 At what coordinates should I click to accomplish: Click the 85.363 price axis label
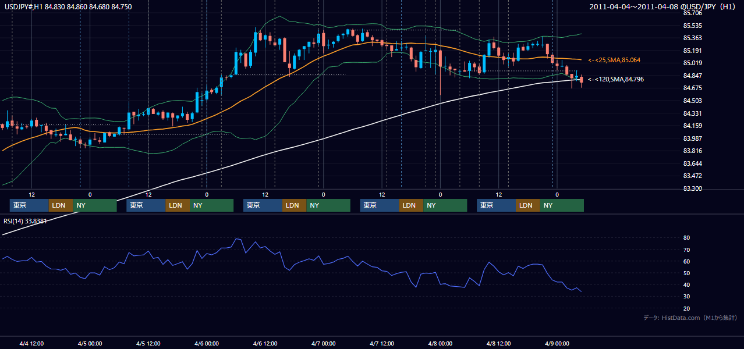pyautogui.click(x=692, y=38)
